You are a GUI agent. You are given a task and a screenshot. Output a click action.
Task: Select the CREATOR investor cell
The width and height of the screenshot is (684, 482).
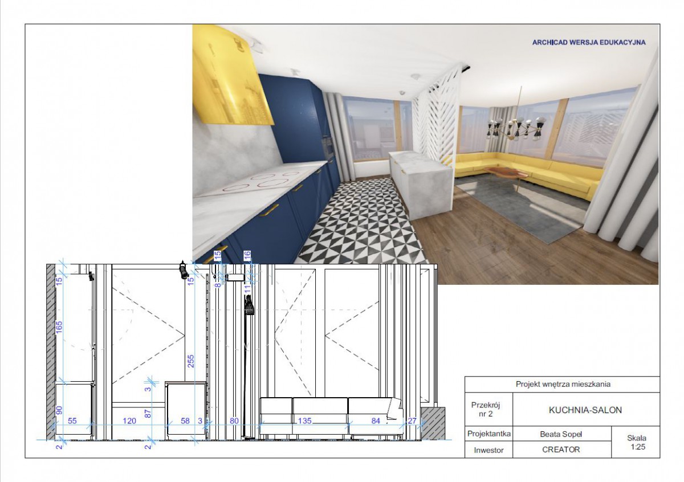click(x=561, y=450)
